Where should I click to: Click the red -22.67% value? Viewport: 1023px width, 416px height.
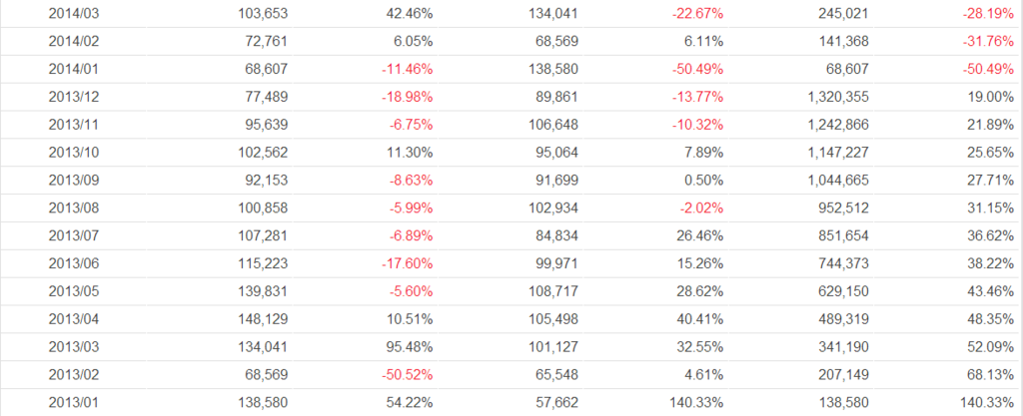(x=696, y=14)
